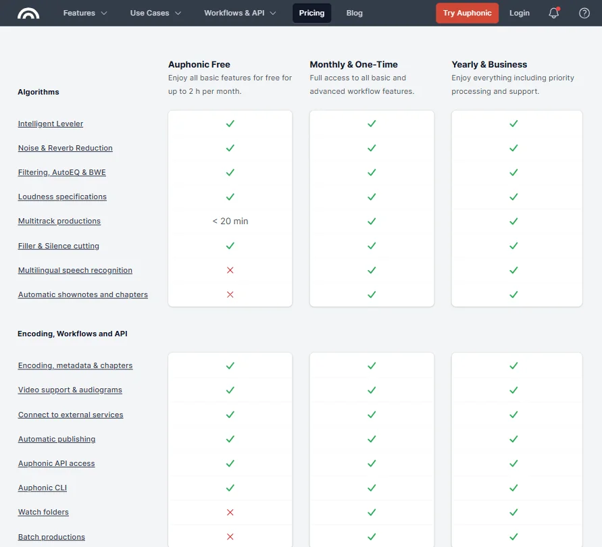
Task: Click Free plan checkmark for Intelligent Leveler
Action: (230, 124)
